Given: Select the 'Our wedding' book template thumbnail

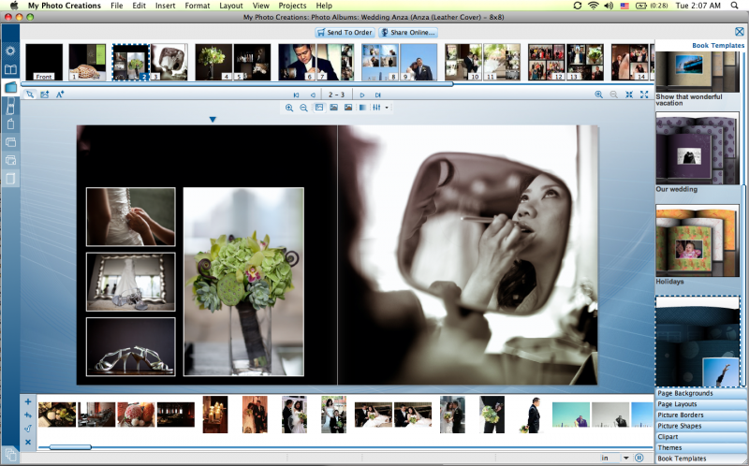Looking at the screenshot, I should [699, 148].
